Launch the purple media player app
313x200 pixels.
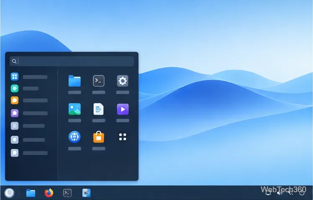pyautogui.click(x=123, y=109)
